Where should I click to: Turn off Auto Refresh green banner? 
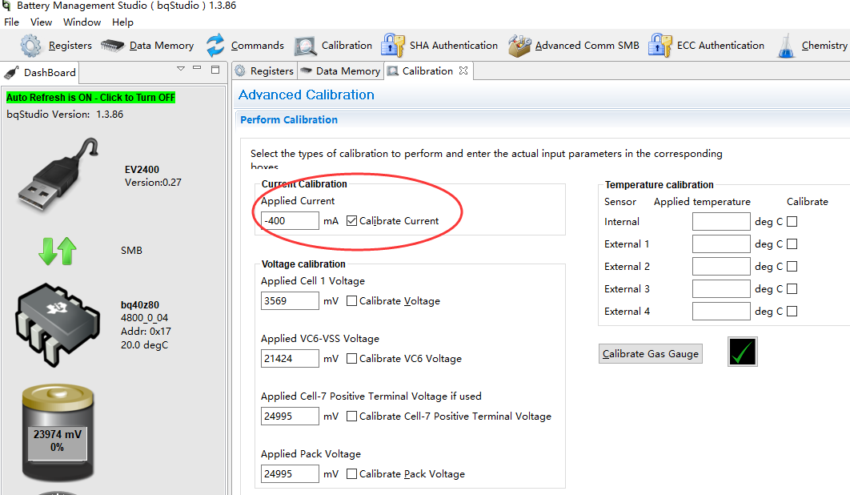click(x=90, y=98)
